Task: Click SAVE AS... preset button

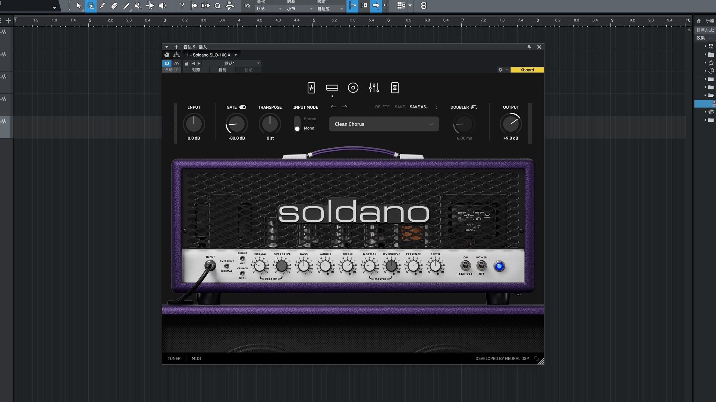Action: 419,107
